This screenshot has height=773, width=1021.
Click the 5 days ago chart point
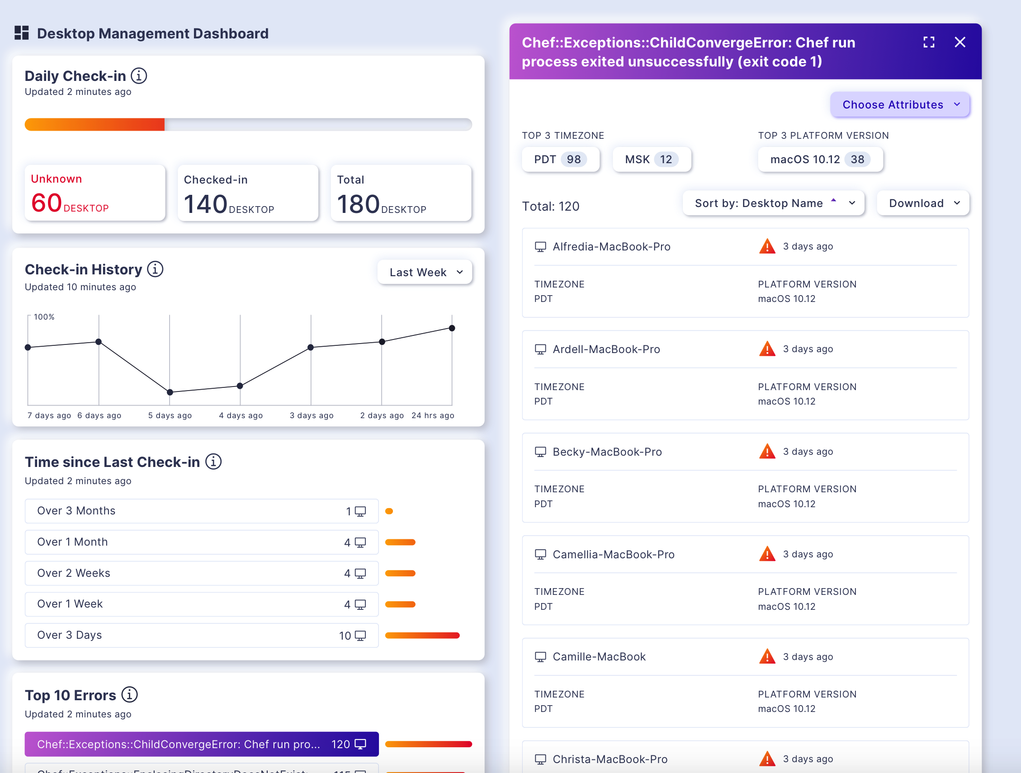coord(170,392)
